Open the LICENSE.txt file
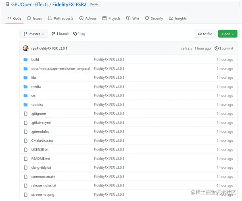The height and width of the screenshot is (201, 242). [x=40, y=150]
